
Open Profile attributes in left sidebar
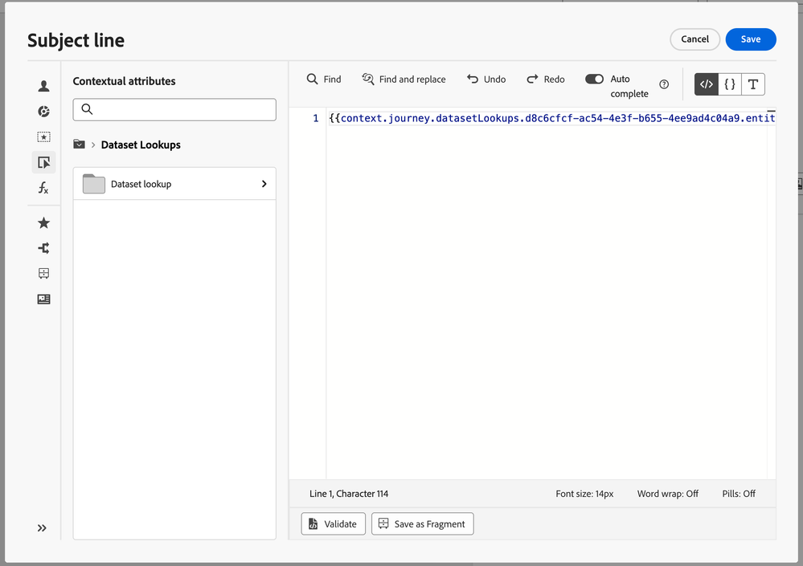(43, 86)
